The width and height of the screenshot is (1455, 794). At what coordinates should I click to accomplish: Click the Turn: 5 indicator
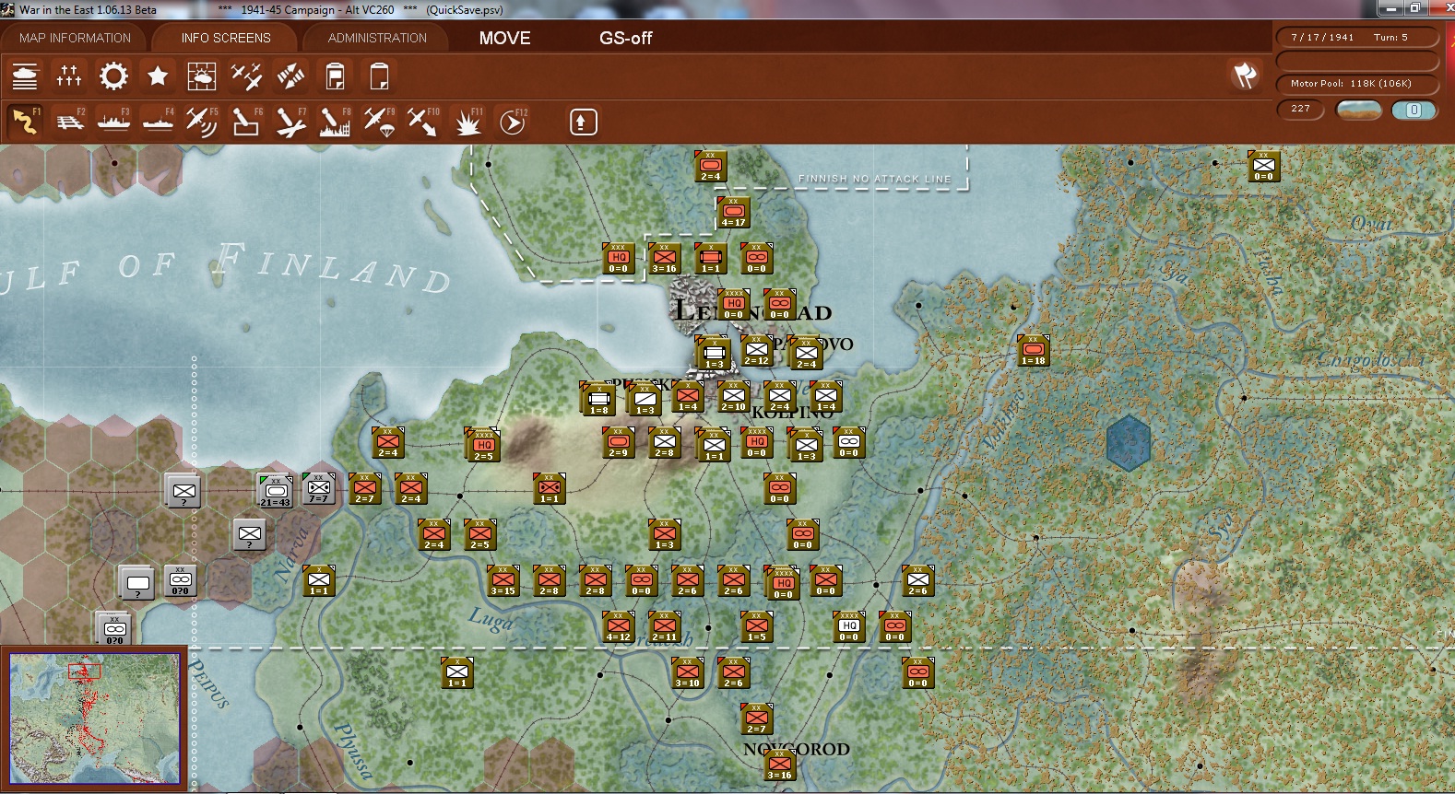pyautogui.click(x=1390, y=38)
